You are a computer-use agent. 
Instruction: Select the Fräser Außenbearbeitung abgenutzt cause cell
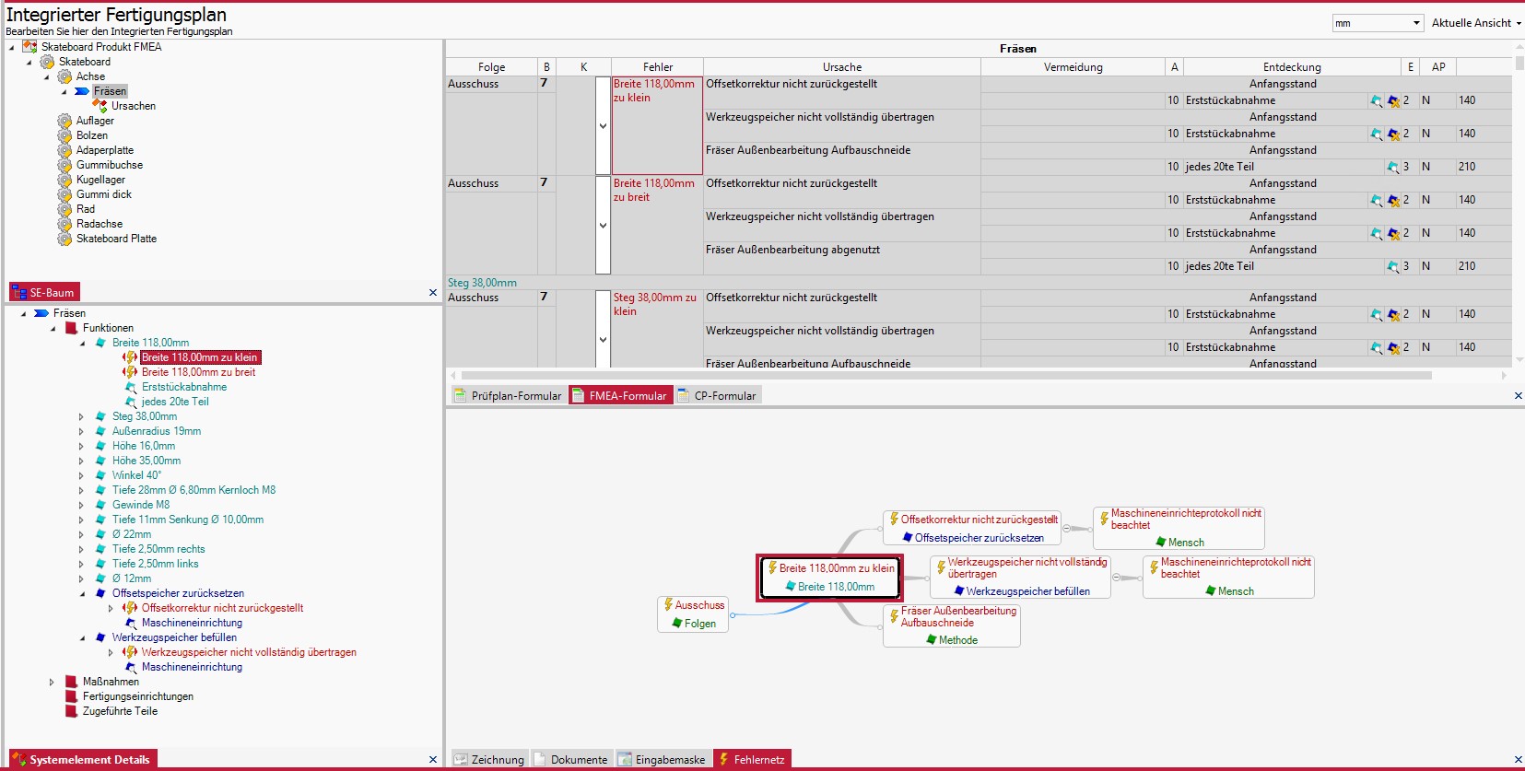(x=842, y=258)
